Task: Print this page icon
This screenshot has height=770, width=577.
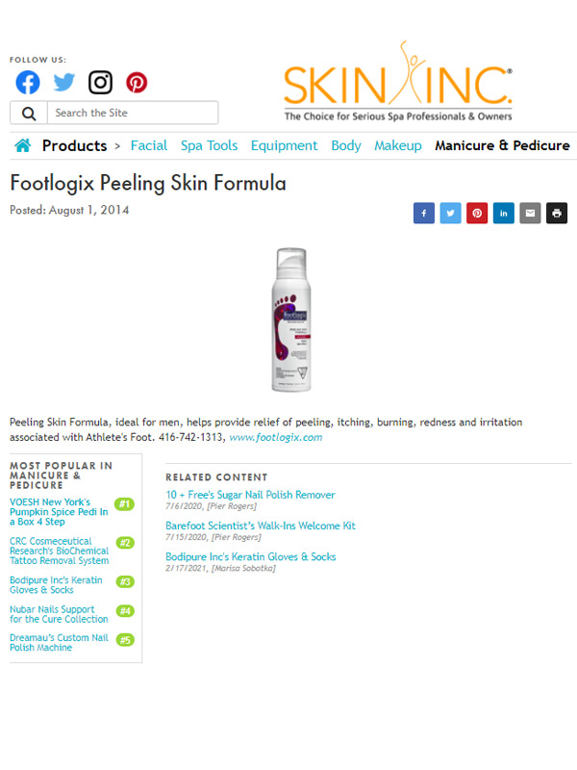Action: [x=557, y=213]
